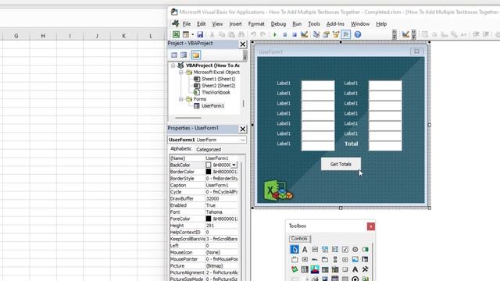The image size is (500, 281).
Task: Pick the CommandButton control in the Toolbox
Action: [x=305, y=260]
